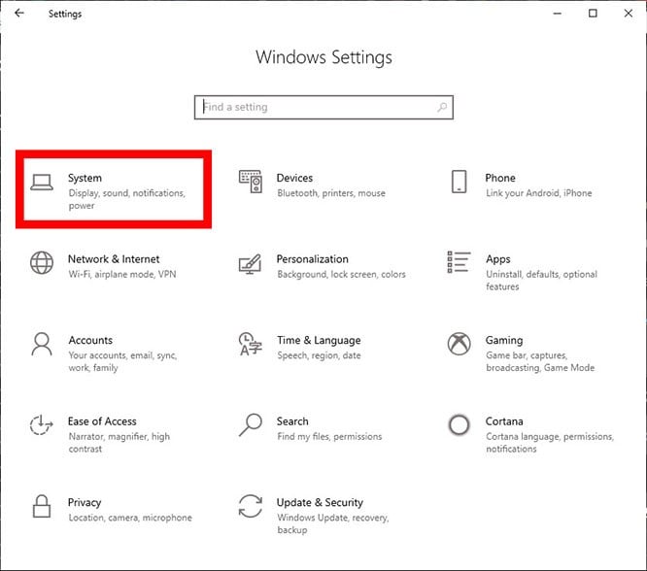647x571 pixels.
Task: Click the Phone handset icon
Action: click(x=459, y=182)
